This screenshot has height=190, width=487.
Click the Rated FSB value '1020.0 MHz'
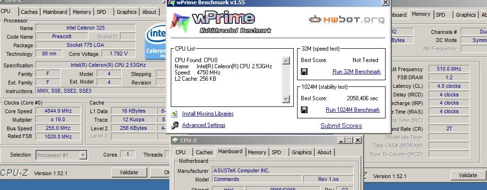(x=58, y=137)
